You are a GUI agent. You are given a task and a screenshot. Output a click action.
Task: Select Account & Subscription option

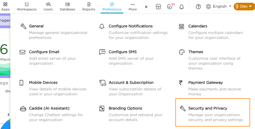131,83
